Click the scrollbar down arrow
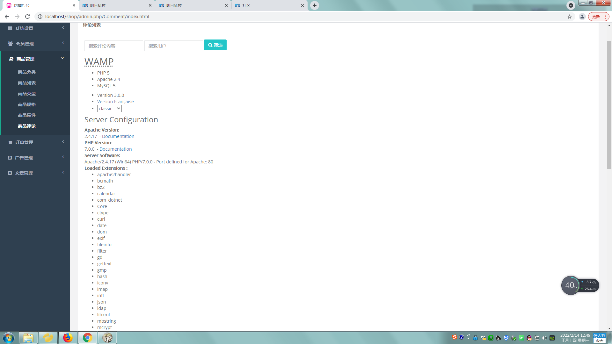This screenshot has width=612, height=344. (x=609, y=328)
